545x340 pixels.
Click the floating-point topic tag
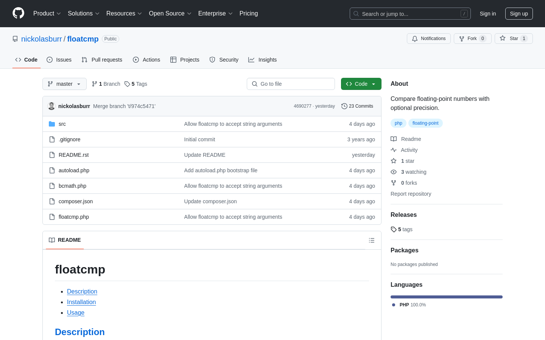point(425,123)
